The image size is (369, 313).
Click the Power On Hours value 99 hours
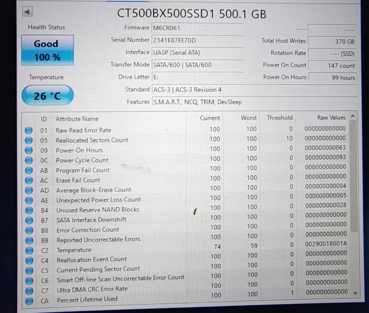coord(333,78)
